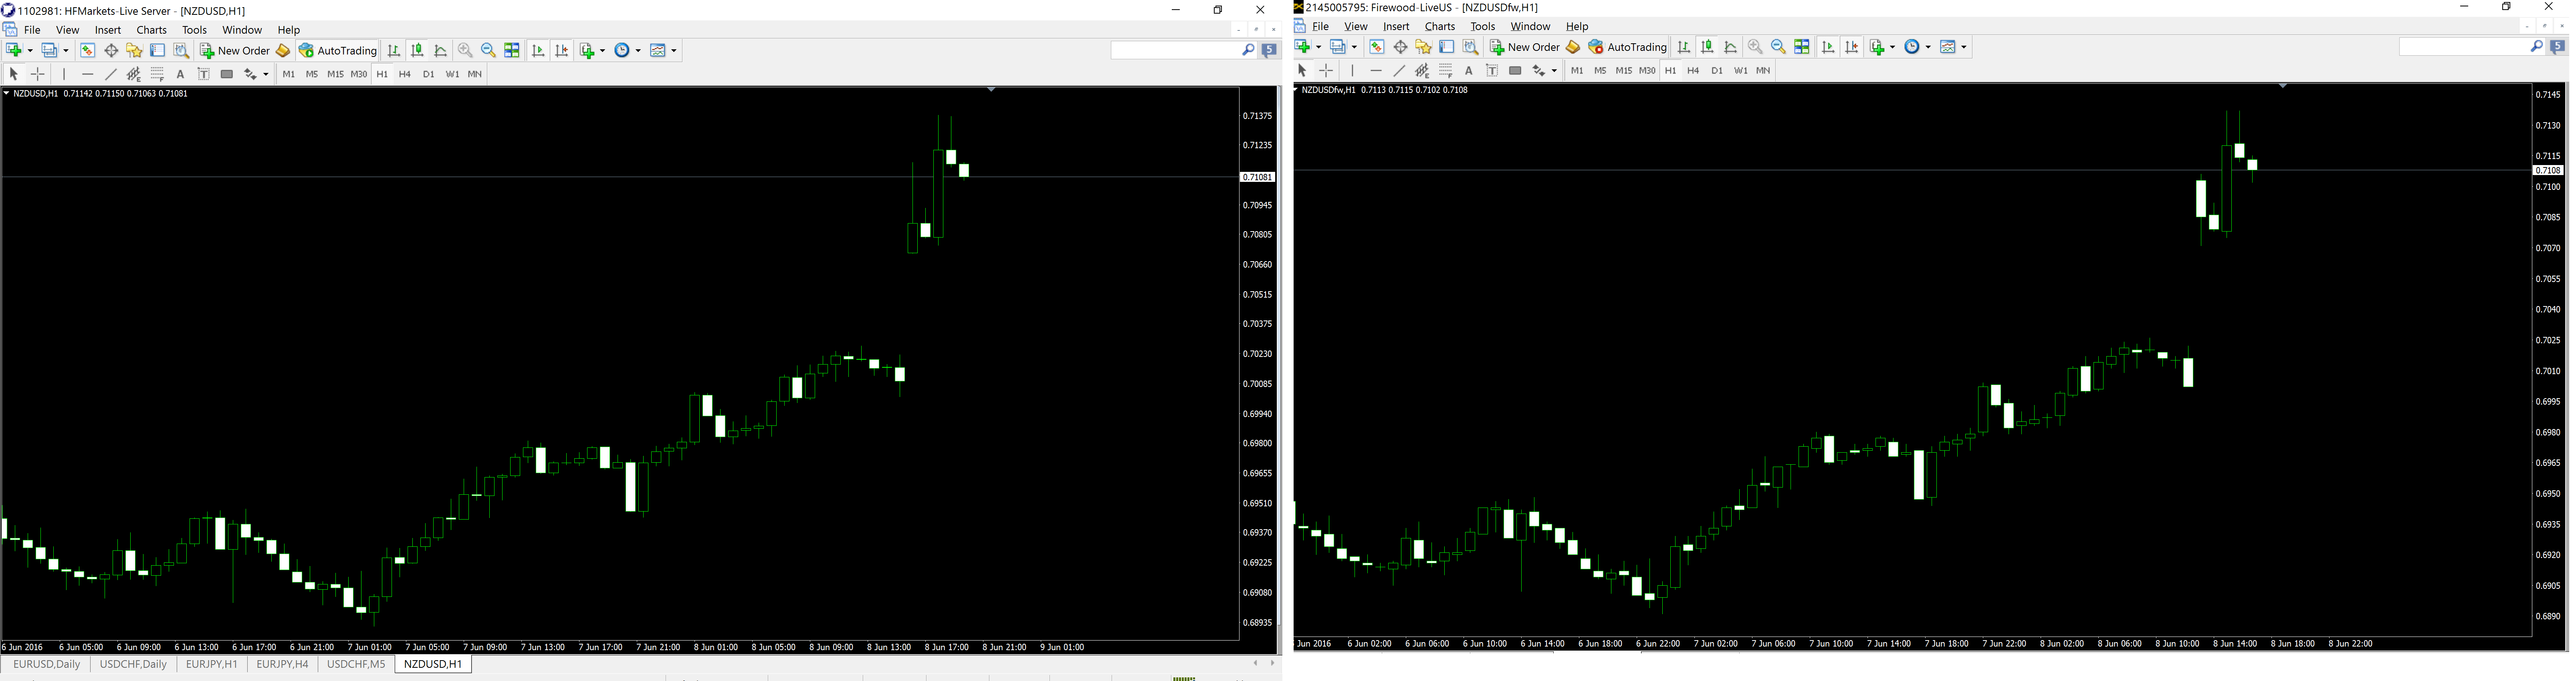Toggle Chart Shift in HFMarkets toolbar
Viewport: 2576px width, 681px height.
coord(562,50)
